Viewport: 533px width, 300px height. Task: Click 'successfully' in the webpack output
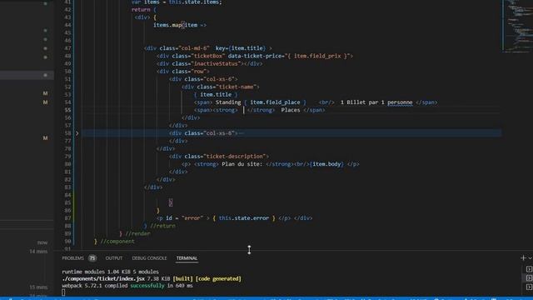(147, 286)
